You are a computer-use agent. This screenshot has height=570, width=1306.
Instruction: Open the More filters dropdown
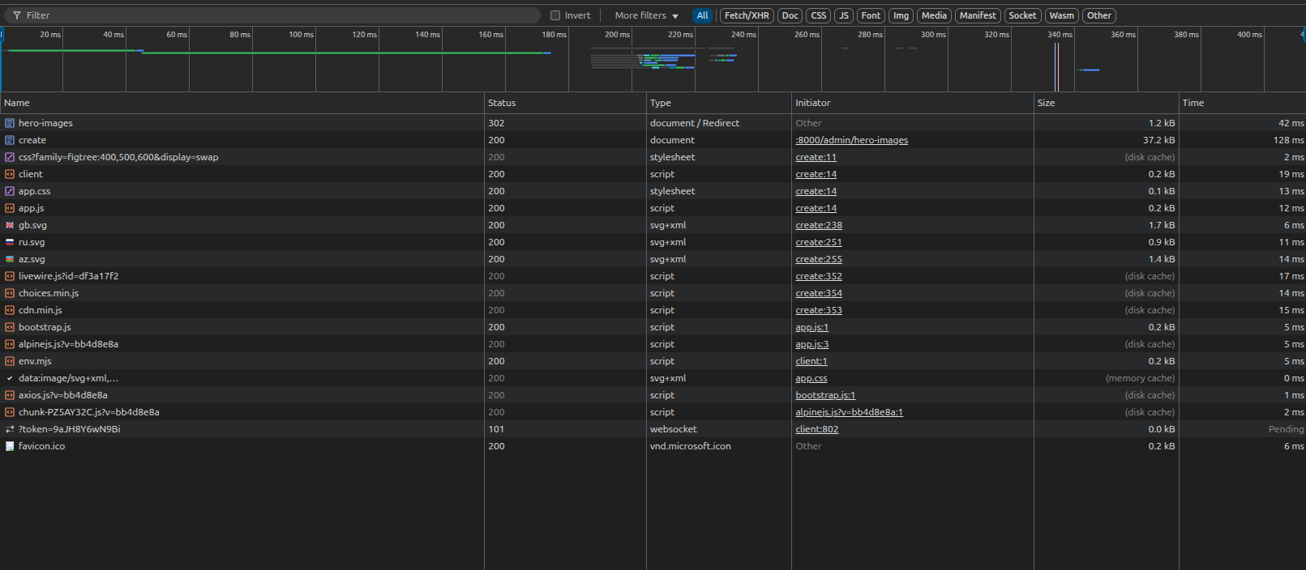pos(646,15)
